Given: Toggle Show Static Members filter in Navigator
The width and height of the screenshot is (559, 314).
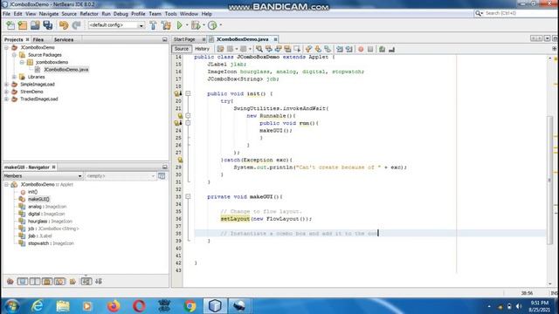Looking at the screenshot, I should point(35,281).
